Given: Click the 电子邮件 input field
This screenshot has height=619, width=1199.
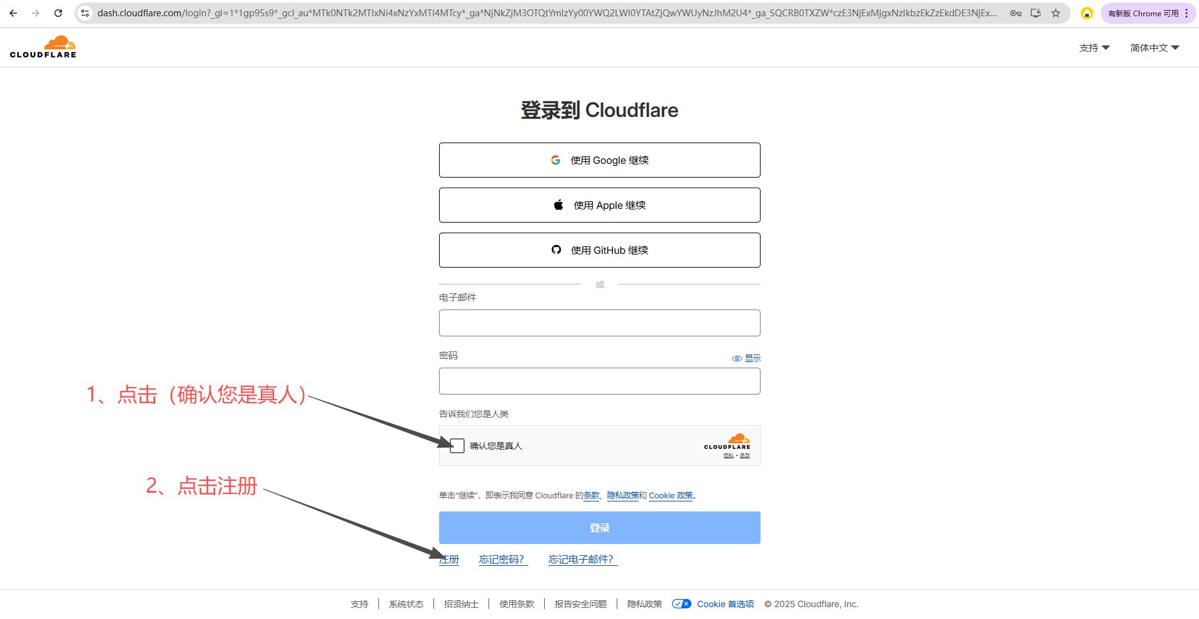Looking at the screenshot, I should (x=599, y=323).
